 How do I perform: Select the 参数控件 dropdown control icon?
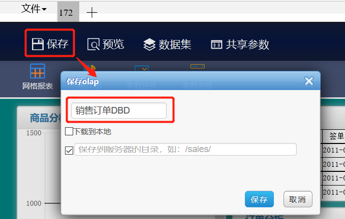(x=142, y=68)
